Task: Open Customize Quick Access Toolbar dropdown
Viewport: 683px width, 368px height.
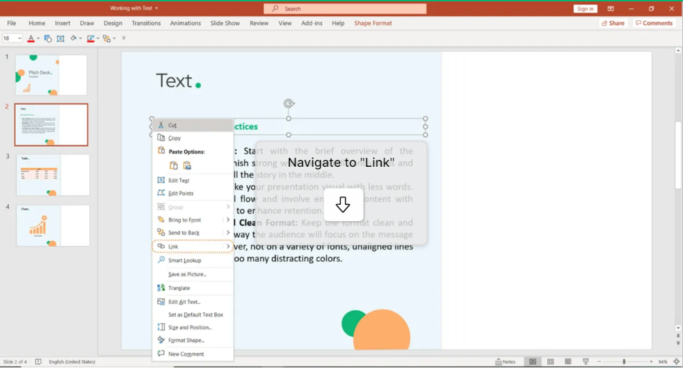Action: point(123,39)
